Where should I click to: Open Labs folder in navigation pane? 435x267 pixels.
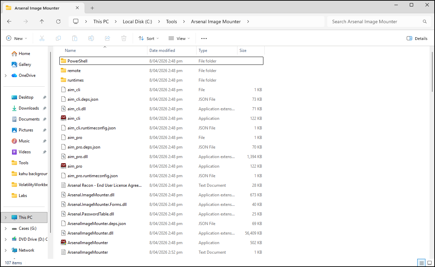(x=19, y=196)
